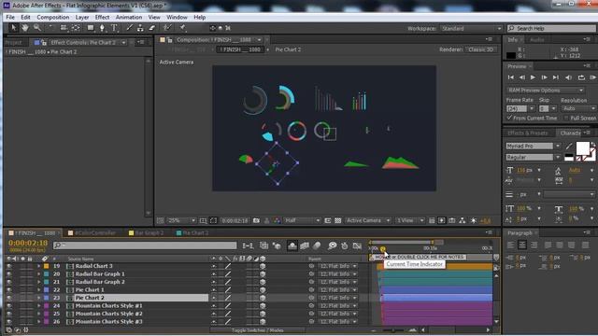Hide the Pie Chart 2 layer
The height and width of the screenshot is (336, 598).
pyautogui.click(x=8, y=298)
